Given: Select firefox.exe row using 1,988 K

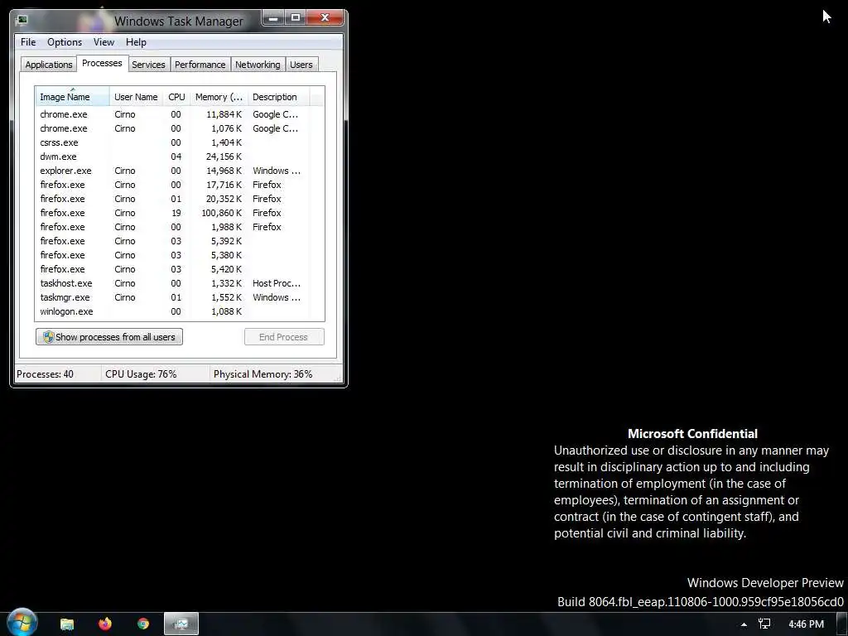Looking at the screenshot, I should pos(180,227).
